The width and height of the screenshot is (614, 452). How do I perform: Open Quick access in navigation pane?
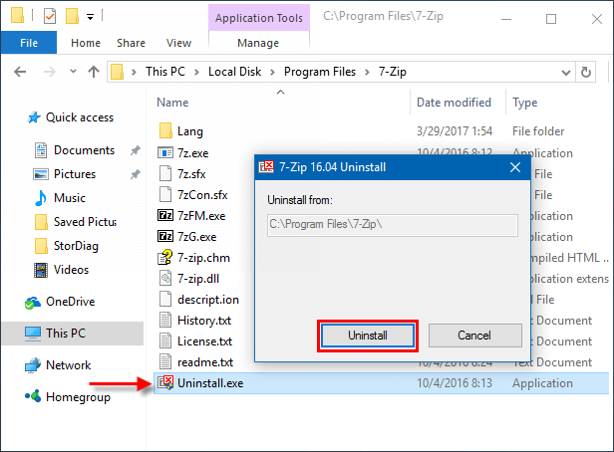click(80, 117)
